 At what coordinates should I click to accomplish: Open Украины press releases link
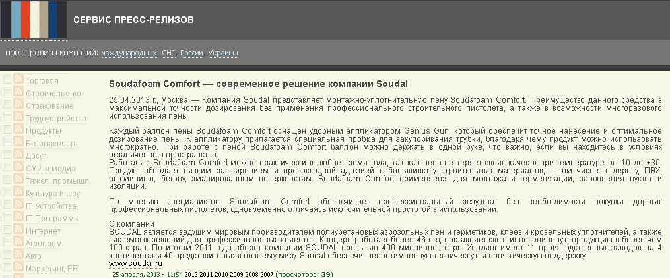223,53
